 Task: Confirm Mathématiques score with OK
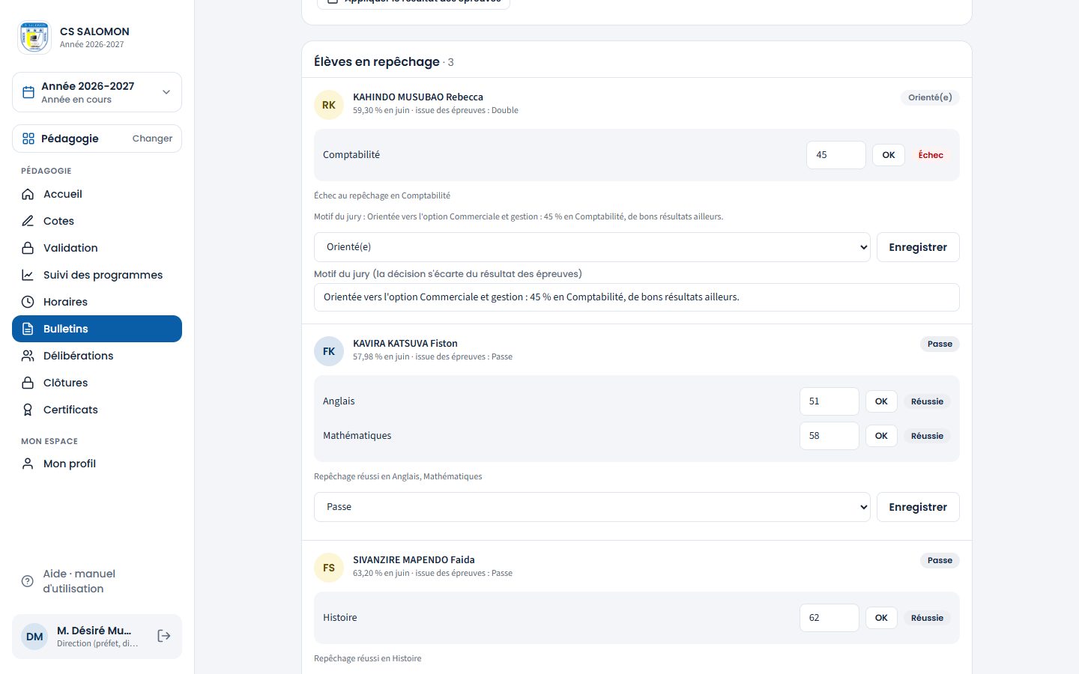tap(881, 436)
